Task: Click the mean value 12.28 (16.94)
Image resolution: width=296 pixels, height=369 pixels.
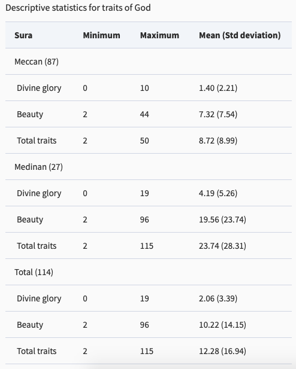Action: click(222, 351)
